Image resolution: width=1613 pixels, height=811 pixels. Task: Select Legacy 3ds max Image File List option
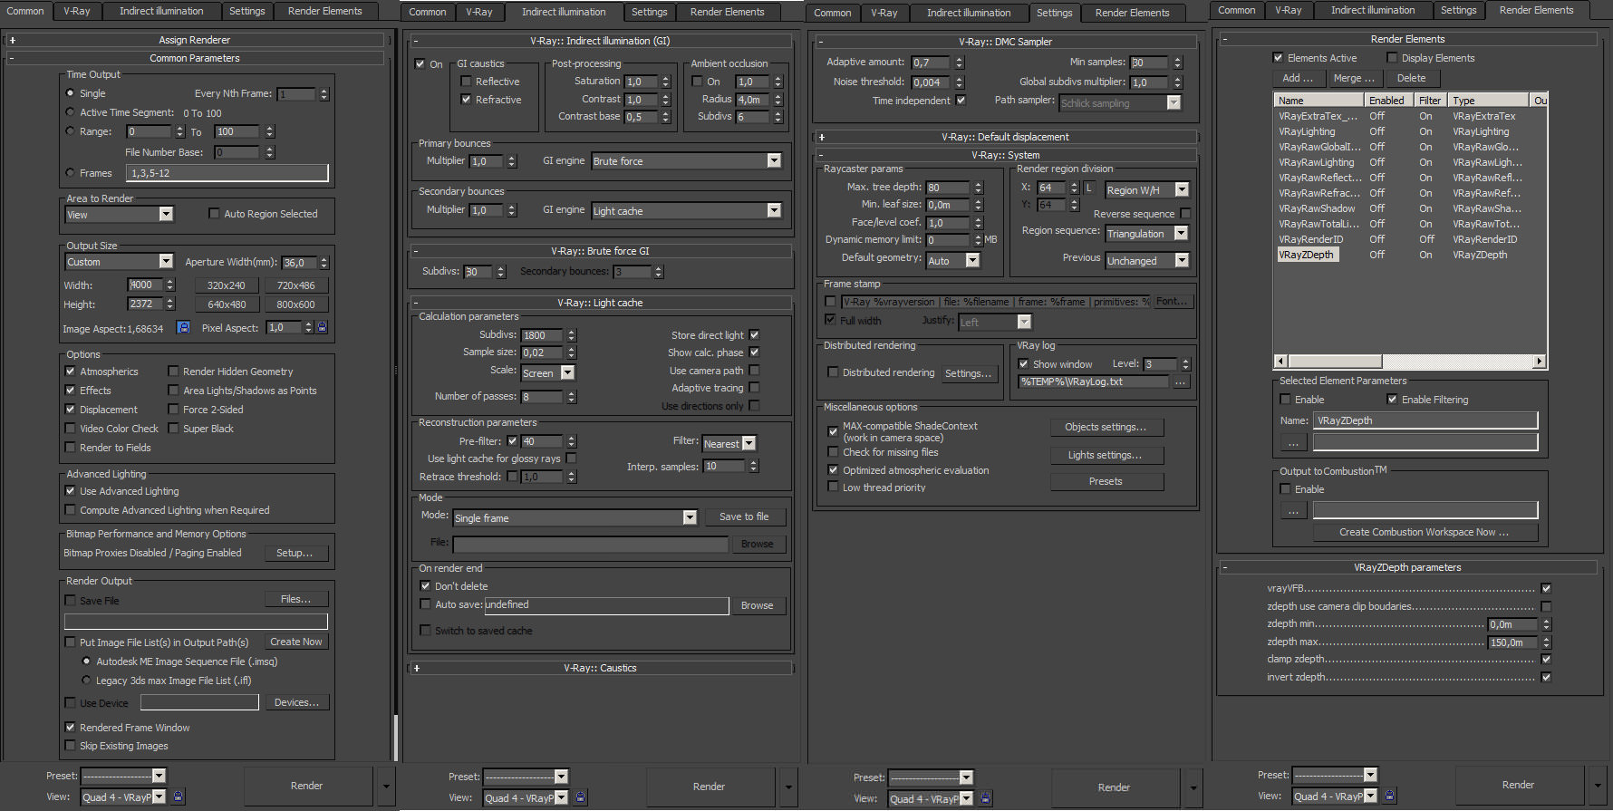tap(86, 680)
